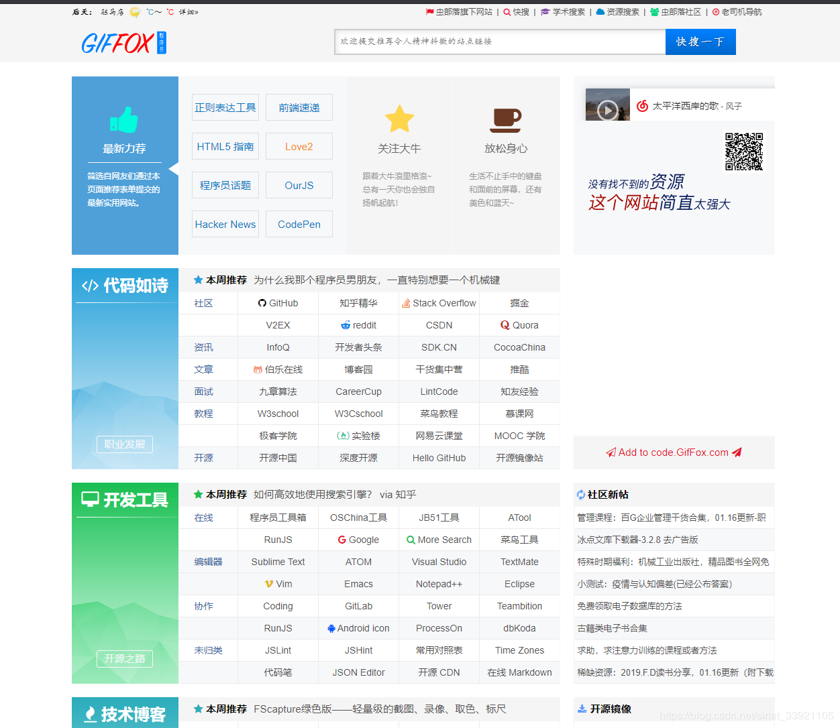Open Android icon link

pyautogui.click(x=358, y=628)
